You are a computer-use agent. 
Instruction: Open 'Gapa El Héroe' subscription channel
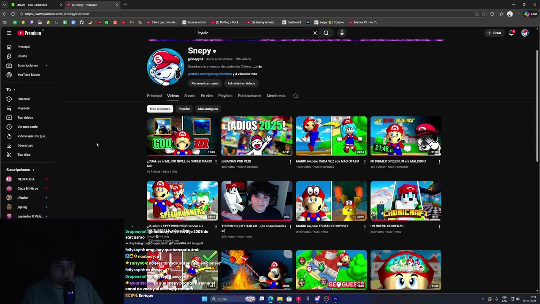point(27,188)
